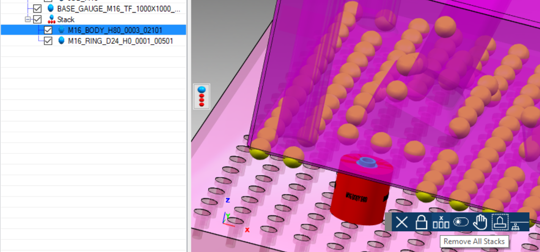Click the red M16 BODY H80 cylinder in the viewport
Viewport: 540px width, 252px height.
pos(362,190)
